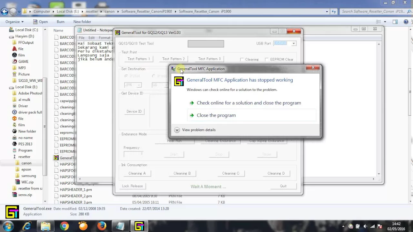
Task: Click the Lock Release button
Action: pos(132,186)
